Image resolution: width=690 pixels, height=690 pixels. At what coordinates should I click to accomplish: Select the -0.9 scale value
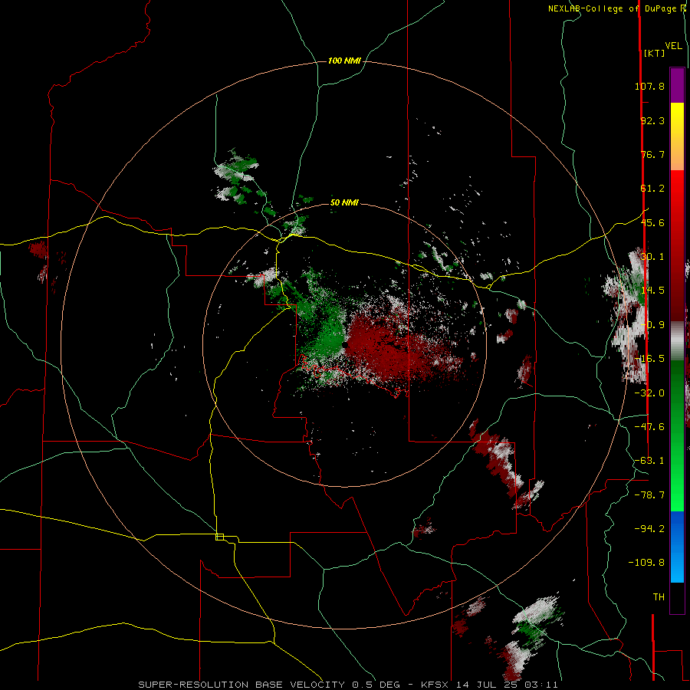pyautogui.click(x=652, y=325)
